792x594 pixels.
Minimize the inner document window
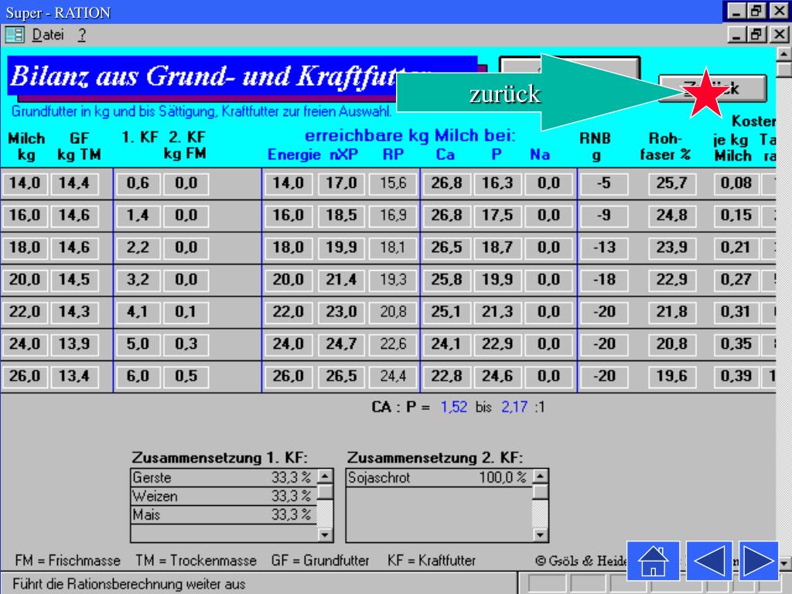pos(737,34)
